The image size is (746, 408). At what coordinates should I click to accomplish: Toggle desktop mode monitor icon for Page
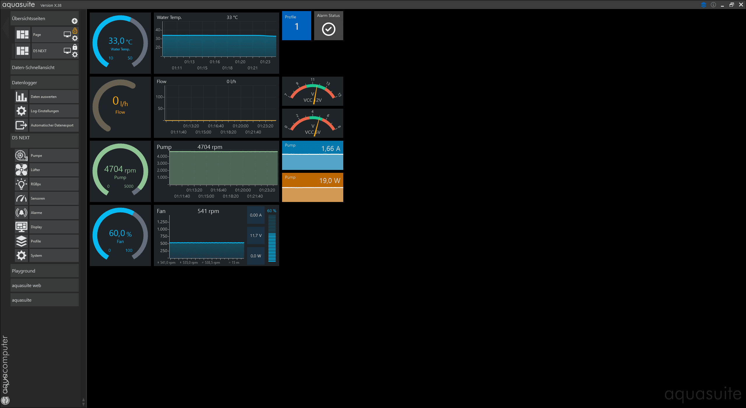[x=67, y=34]
